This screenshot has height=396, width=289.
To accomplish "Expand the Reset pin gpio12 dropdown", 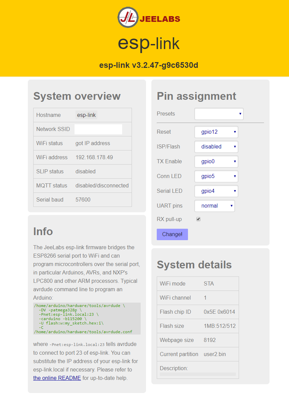I will pos(216,132).
